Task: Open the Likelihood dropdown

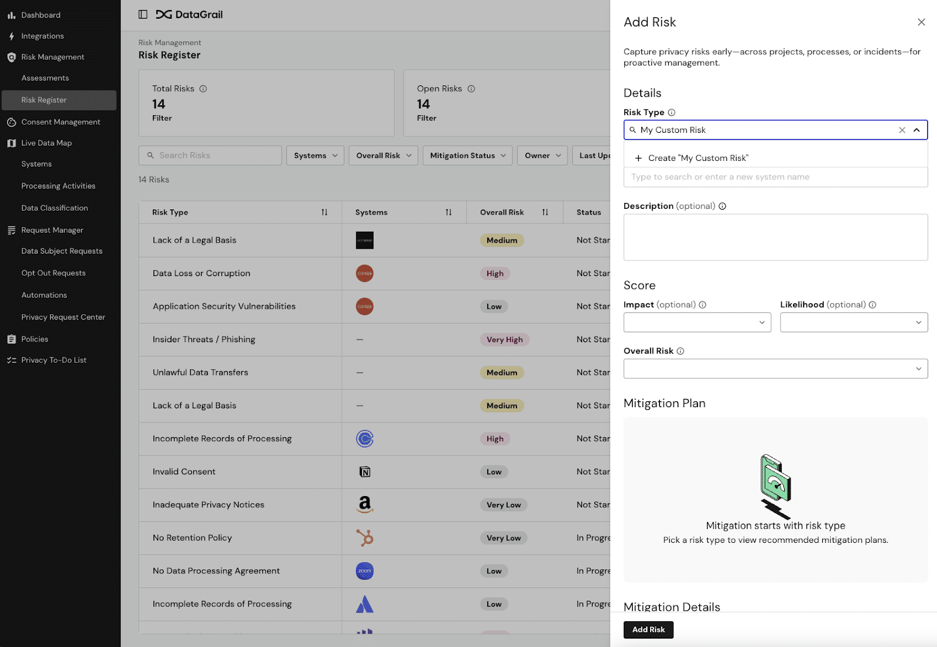Action: coord(853,322)
